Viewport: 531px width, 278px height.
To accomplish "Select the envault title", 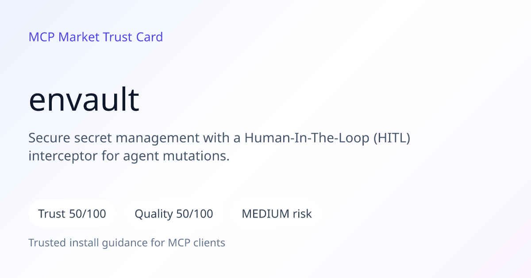I will pos(84,100).
